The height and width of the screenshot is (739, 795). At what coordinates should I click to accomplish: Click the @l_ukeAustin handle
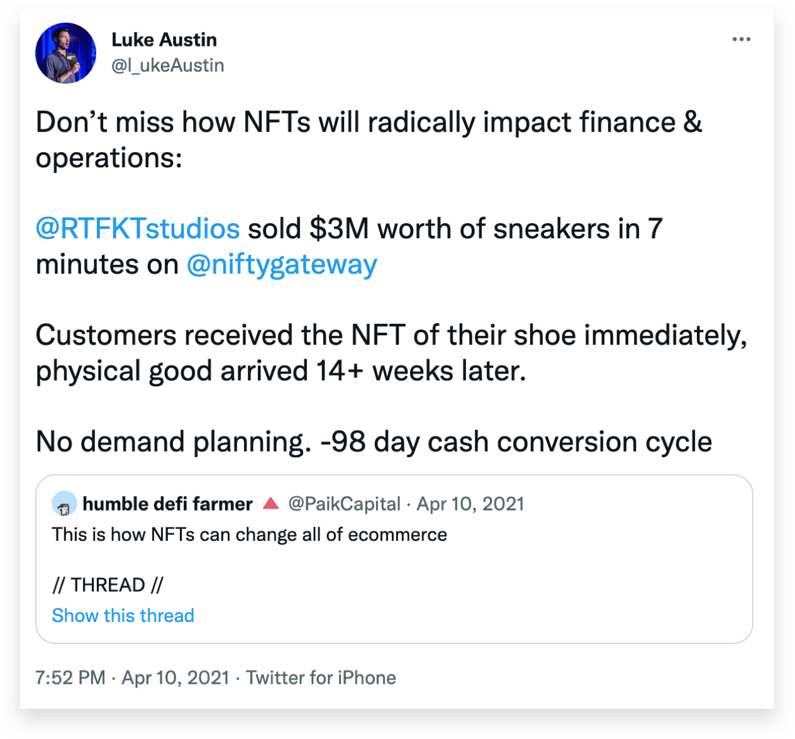point(167,65)
